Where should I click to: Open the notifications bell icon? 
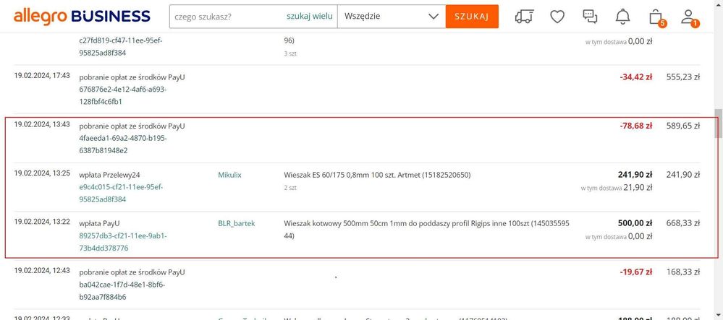(622, 17)
